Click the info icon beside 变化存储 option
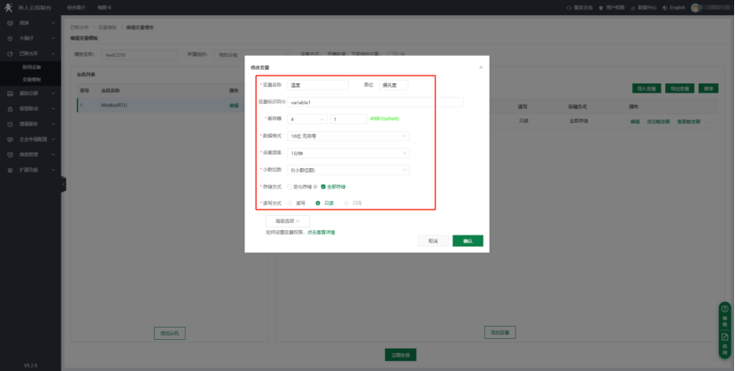This screenshot has width=735, height=371. (x=315, y=187)
